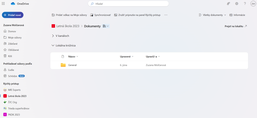This screenshot has width=257, height=118.
Task: Click the General folder icon
Action: tap(63, 65)
